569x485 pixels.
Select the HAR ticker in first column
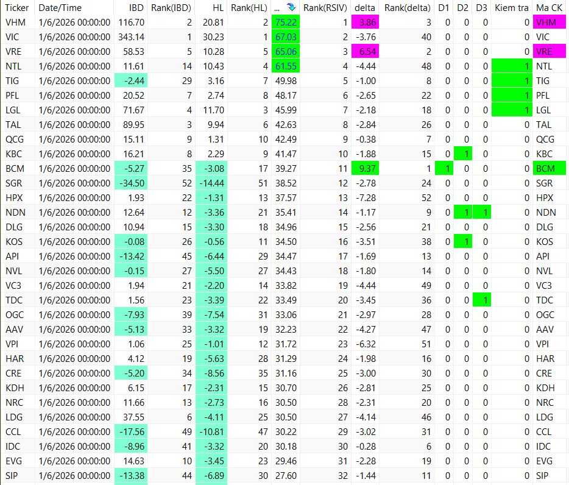15,359
